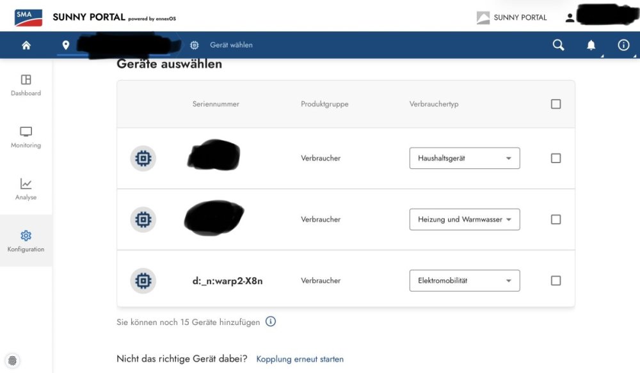
Task: Click Verbraucher in the warp2-X8n row
Action: tap(321, 280)
